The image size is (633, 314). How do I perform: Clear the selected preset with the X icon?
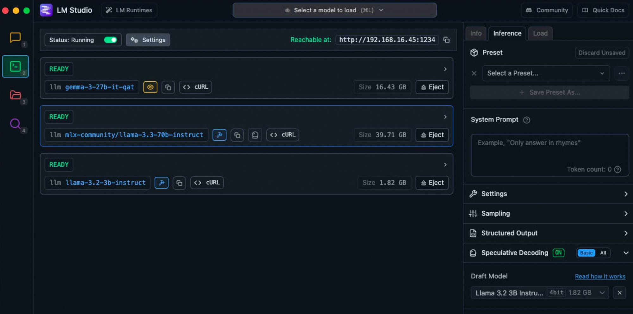(474, 73)
